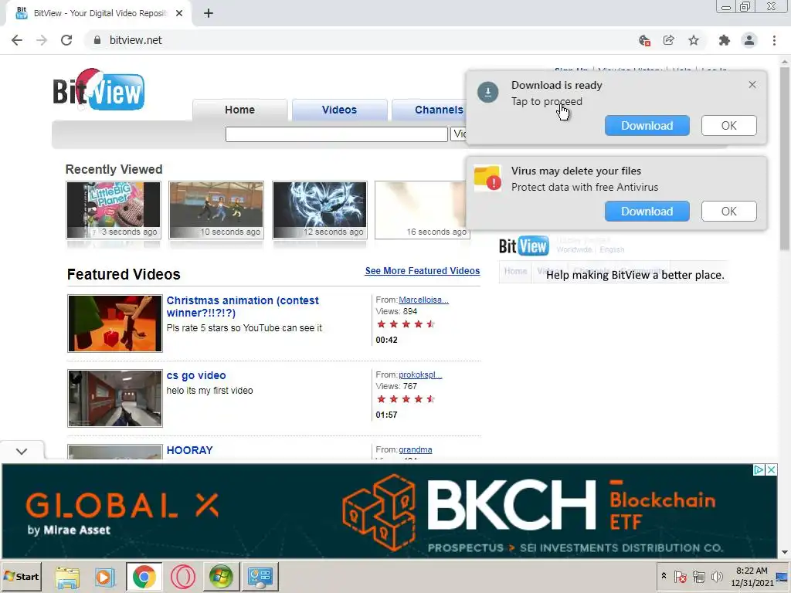Open the thumbnail viewed 16 seconds ago
Image resolution: width=791 pixels, height=593 pixels.
[x=421, y=210]
